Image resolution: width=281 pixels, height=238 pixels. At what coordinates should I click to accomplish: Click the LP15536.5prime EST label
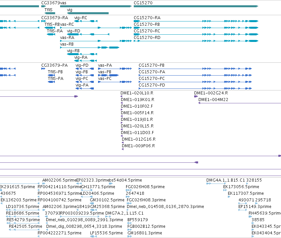tap(106, 233)
